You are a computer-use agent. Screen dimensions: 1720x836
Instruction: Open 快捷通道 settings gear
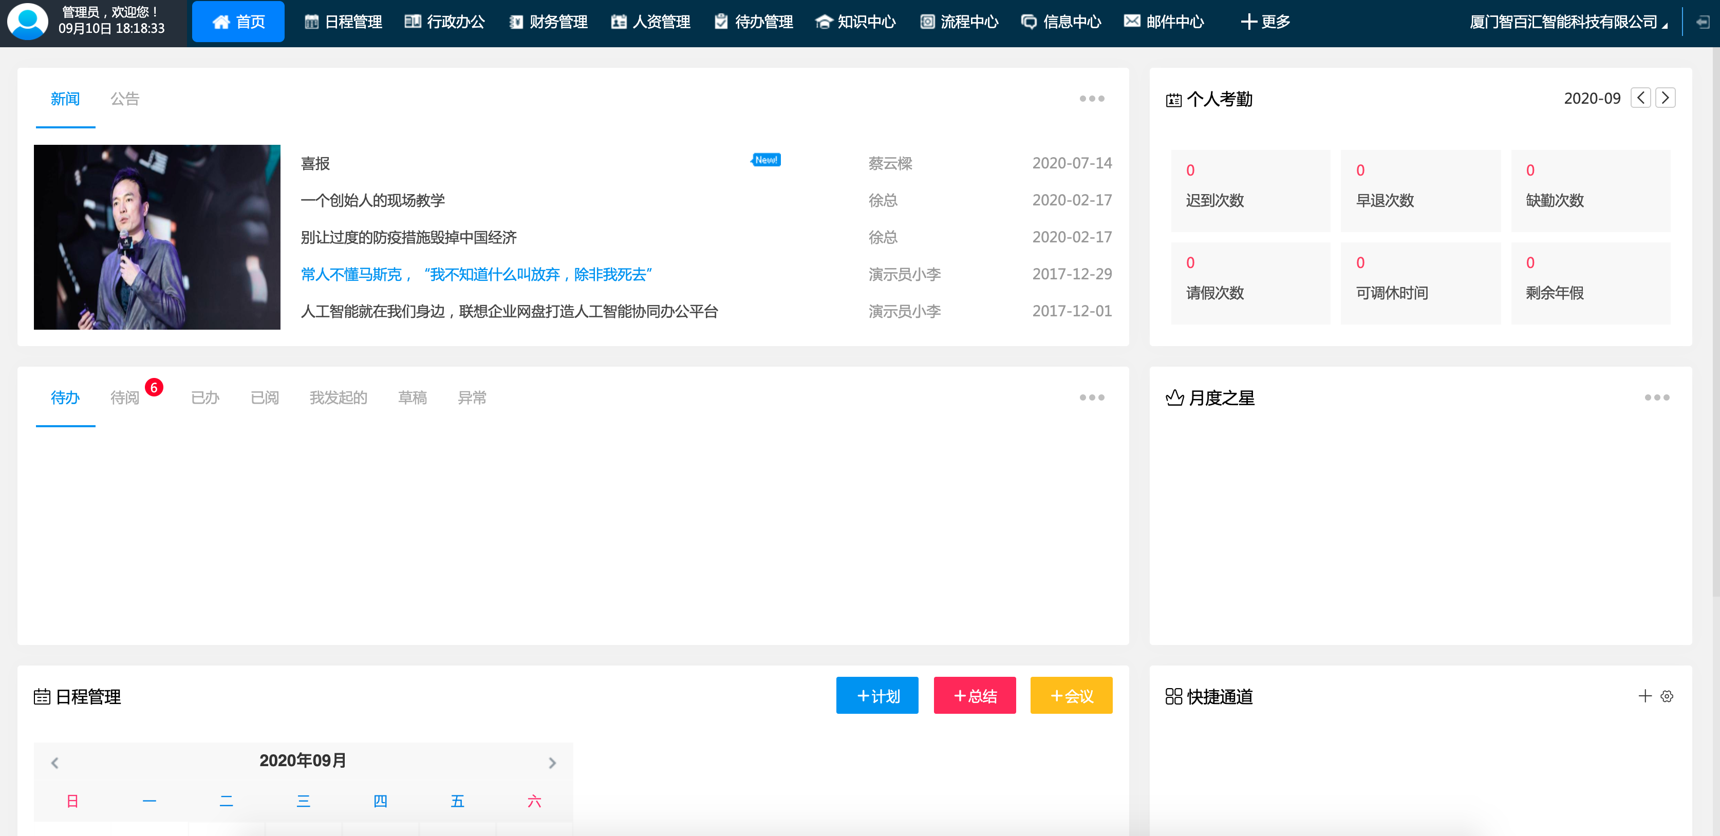[x=1667, y=696]
